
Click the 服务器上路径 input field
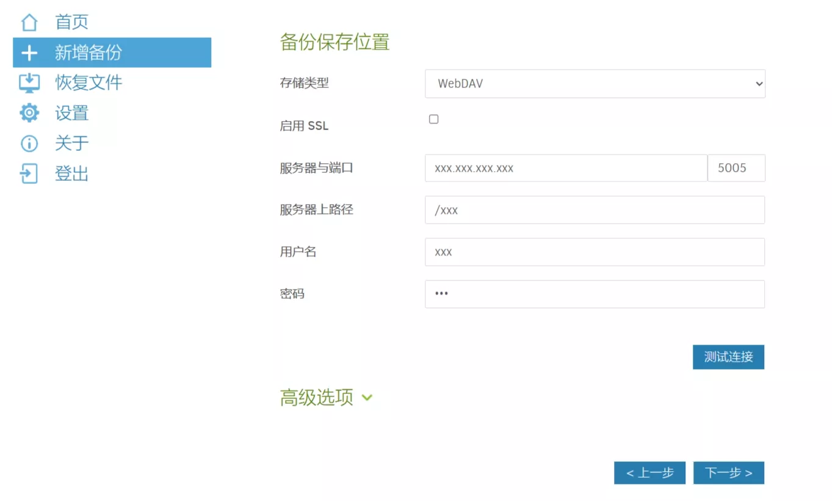[595, 210]
